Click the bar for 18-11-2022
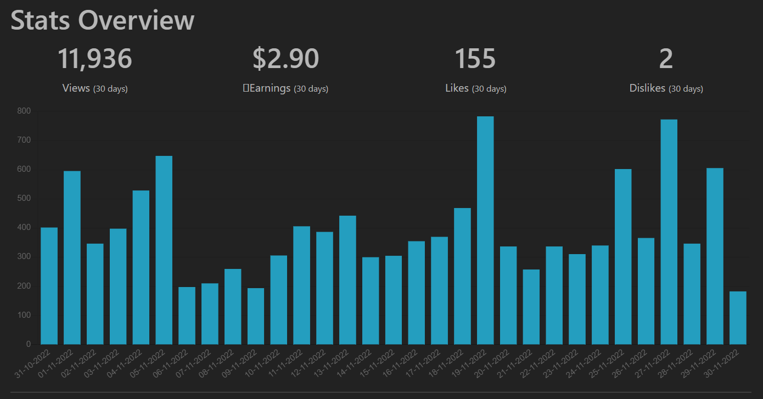The image size is (763, 399). tap(463, 276)
